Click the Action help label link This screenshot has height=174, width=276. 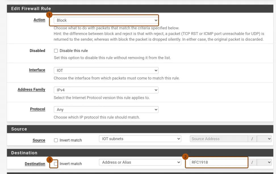[x=39, y=20]
